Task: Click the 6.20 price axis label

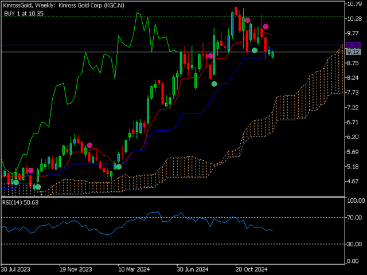Action: point(353,137)
